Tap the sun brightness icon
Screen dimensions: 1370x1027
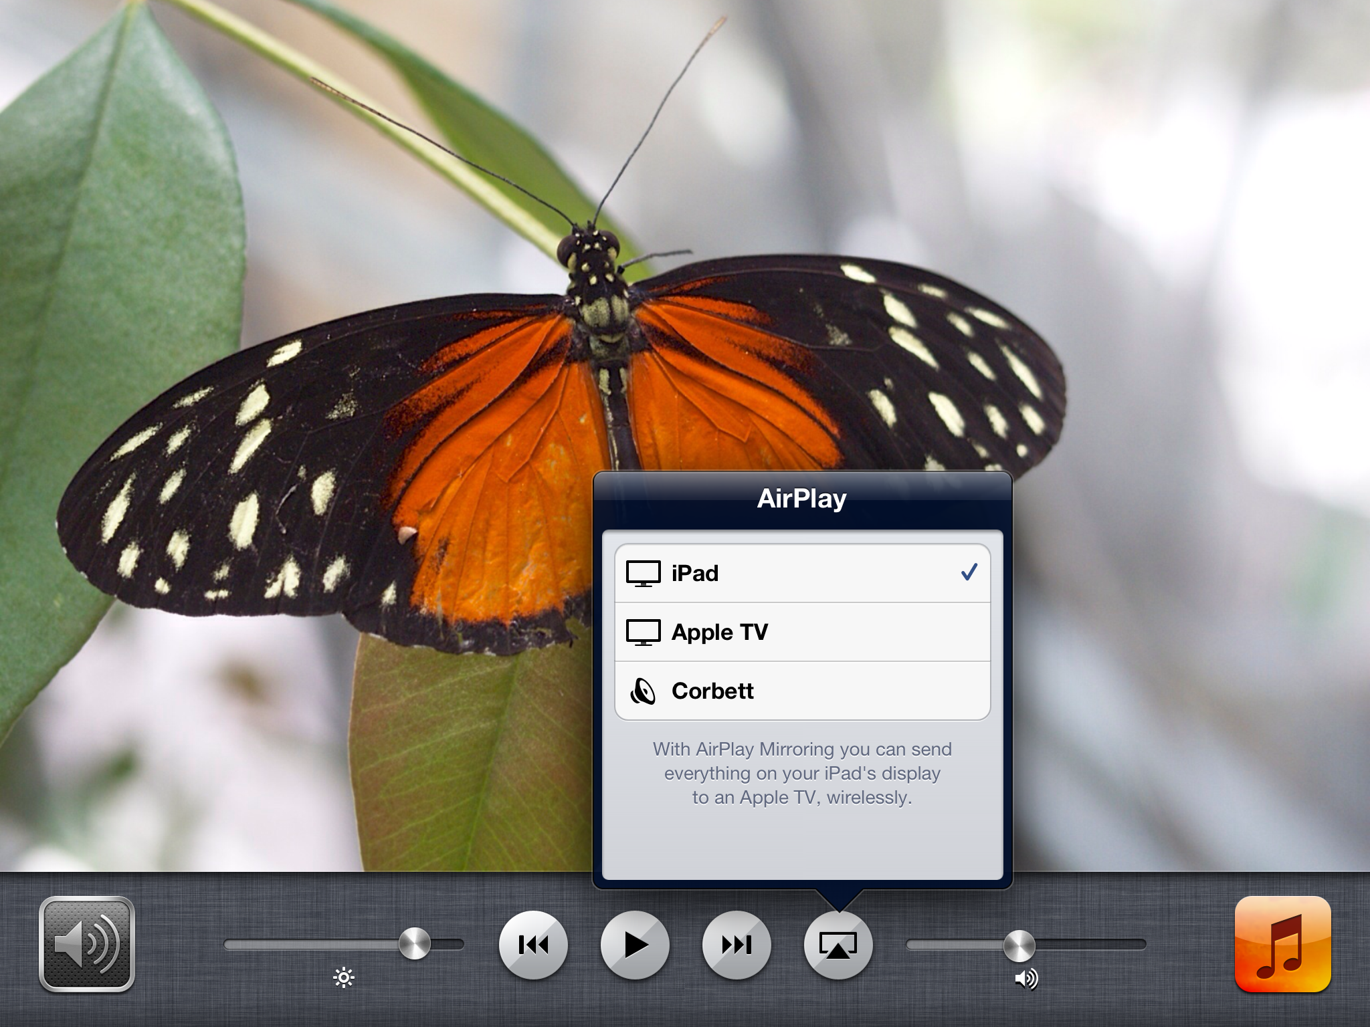coord(344,979)
